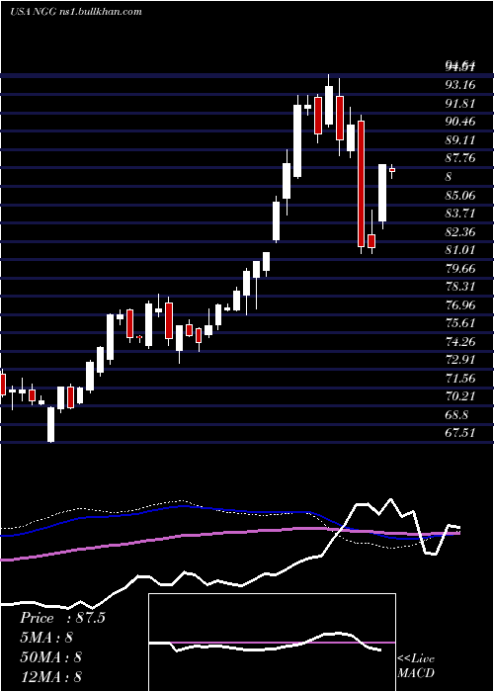Image resolution: width=494 pixels, height=692 pixels.
Task: Click the tall red candle dropping to 81
Action: click(x=362, y=184)
